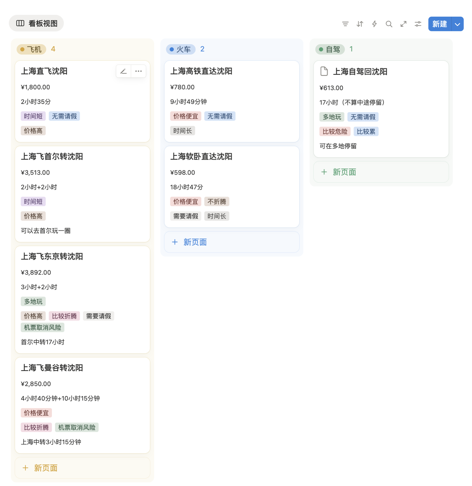Click the lightning bolt automation icon
Image resolution: width=472 pixels, height=486 pixels.
pos(374,24)
